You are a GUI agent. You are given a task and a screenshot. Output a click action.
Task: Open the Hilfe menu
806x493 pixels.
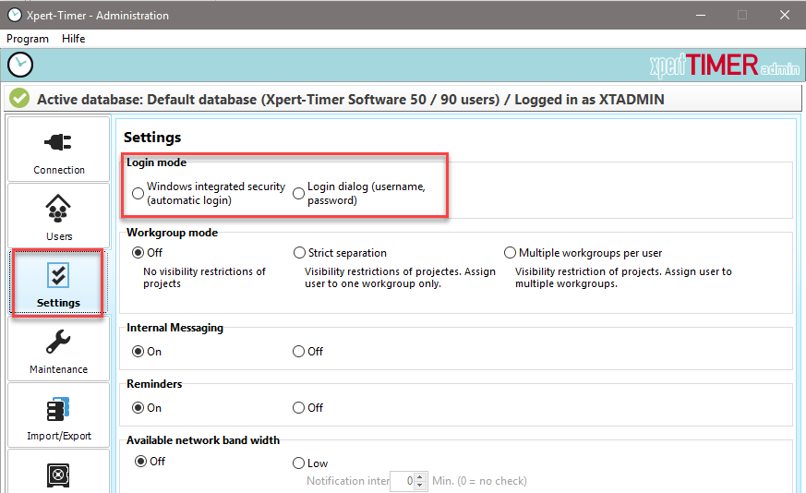pyautogui.click(x=73, y=39)
